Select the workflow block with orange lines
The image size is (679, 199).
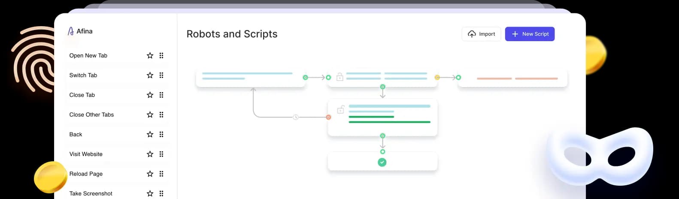pos(513,78)
